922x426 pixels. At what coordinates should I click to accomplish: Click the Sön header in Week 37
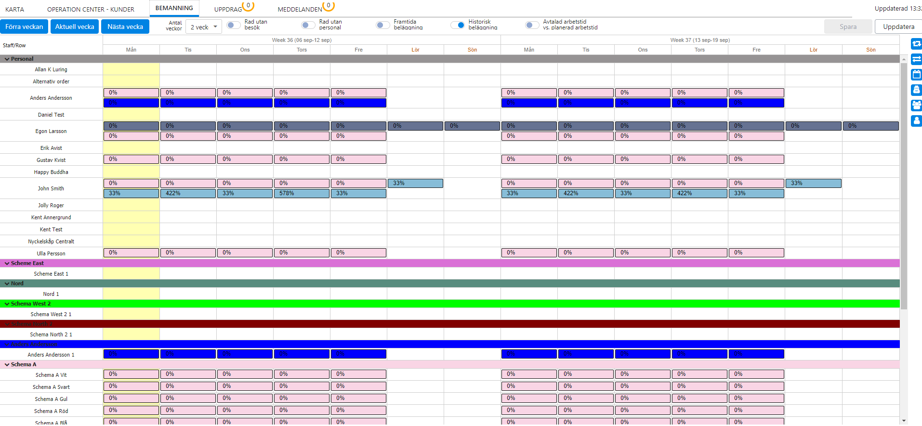coord(870,50)
